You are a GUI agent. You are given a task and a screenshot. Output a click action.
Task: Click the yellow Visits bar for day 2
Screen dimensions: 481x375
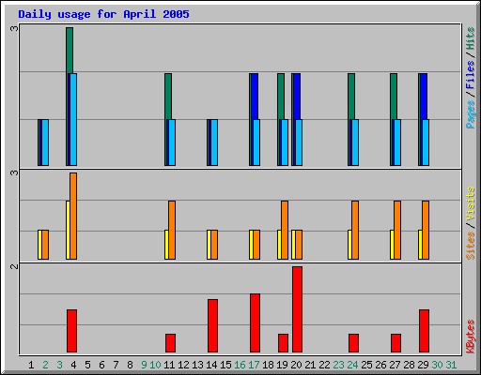39,245
